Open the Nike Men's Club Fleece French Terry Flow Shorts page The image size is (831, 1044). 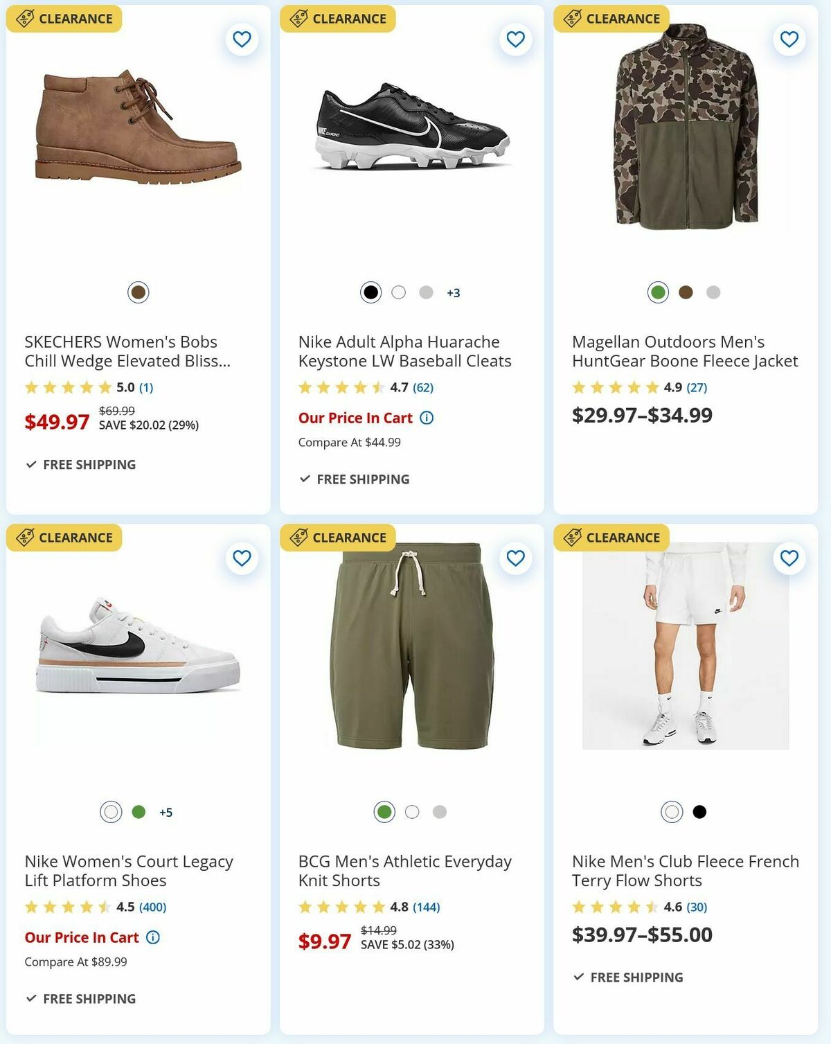[684, 872]
